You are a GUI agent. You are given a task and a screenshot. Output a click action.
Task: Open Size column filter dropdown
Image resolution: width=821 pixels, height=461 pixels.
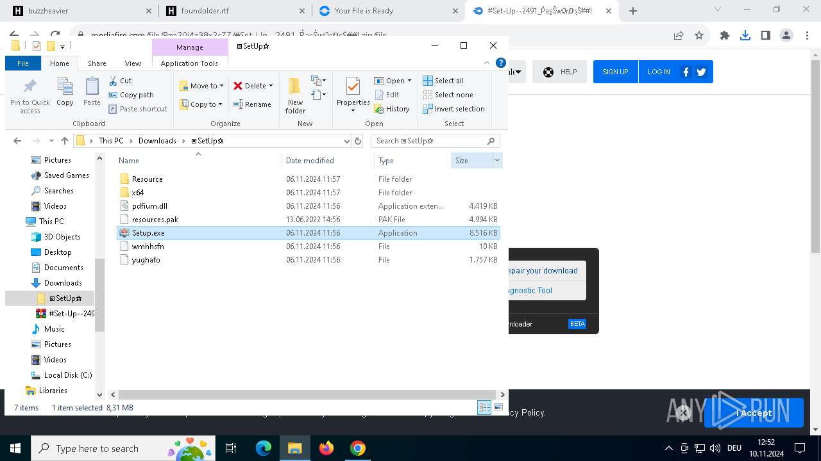(x=496, y=161)
